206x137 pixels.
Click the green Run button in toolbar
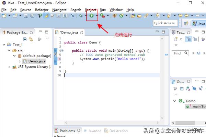coord(91,16)
